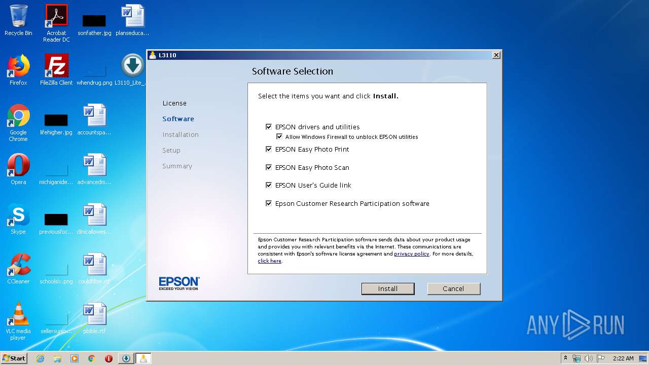Click the download installer taskbar button
Image resolution: width=649 pixels, height=365 pixels.
click(x=126, y=358)
